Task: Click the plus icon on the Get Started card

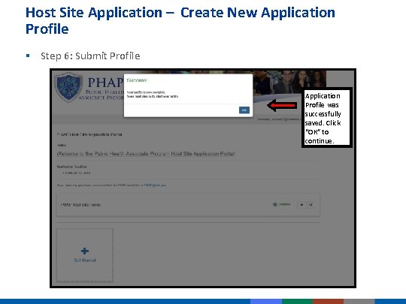Action: tap(85, 251)
